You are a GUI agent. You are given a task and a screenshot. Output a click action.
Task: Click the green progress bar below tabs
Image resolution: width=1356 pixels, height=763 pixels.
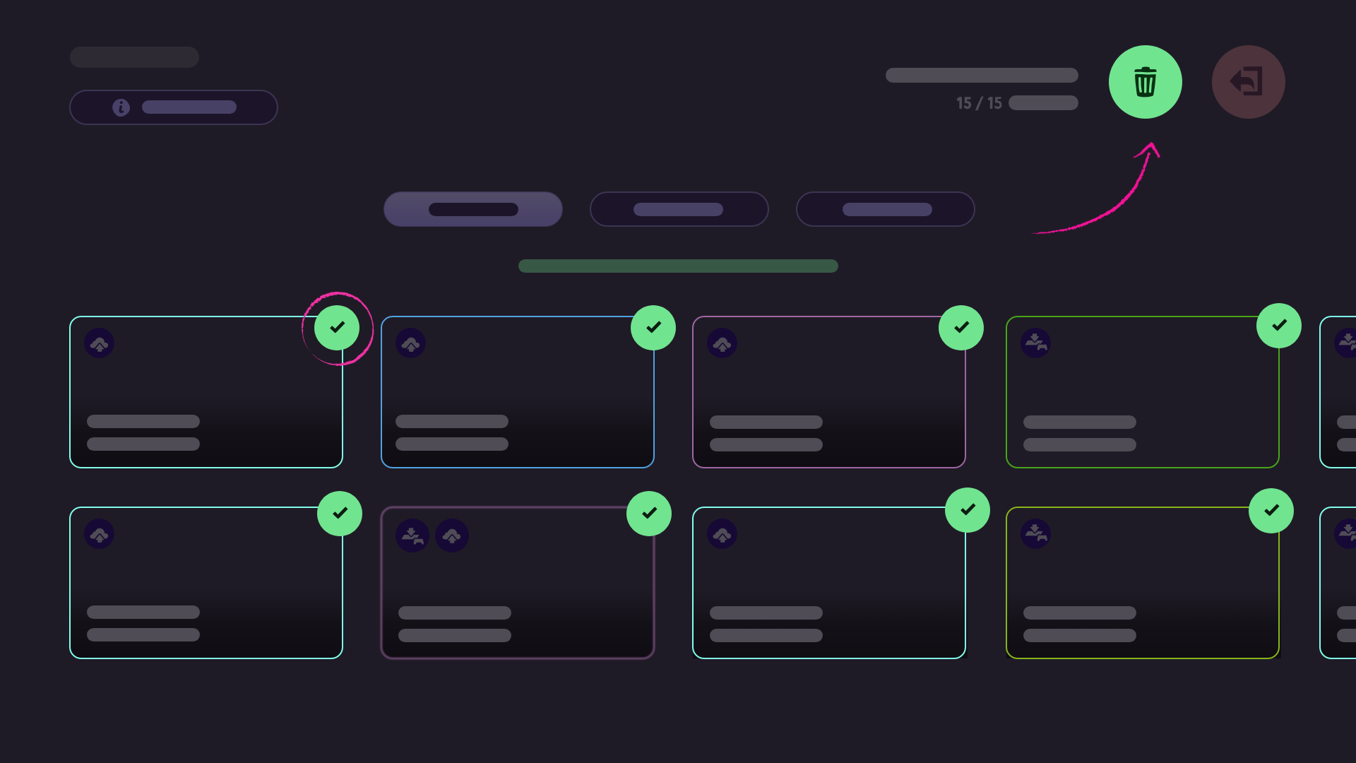pyautogui.click(x=678, y=266)
